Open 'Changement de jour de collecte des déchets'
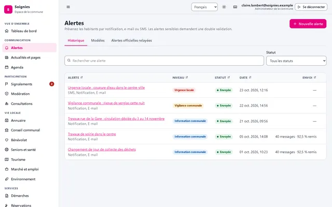Viewport: 332px width, 207px height. pos(102,150)
